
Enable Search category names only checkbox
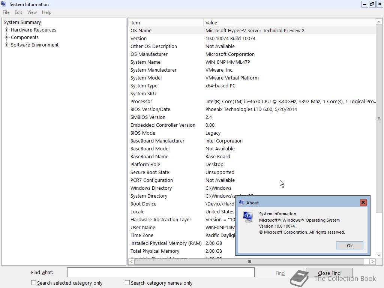[x=127, y=283]
